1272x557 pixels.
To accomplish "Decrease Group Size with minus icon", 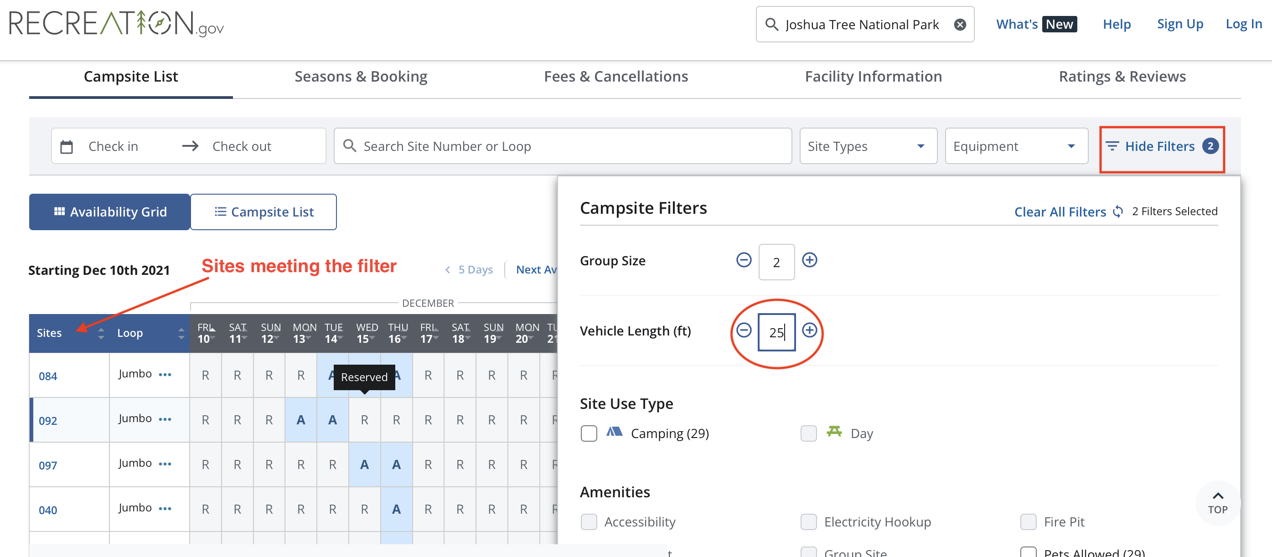I will [744, 260].
